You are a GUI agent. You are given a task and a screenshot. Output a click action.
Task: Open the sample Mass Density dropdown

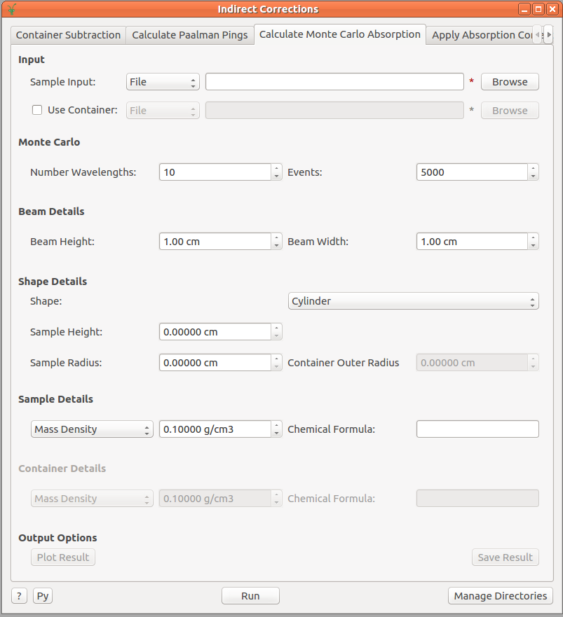pyautogui.click(x=92, y=429)
